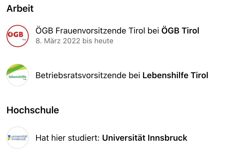Click the red ÖGB letters in logo
The width and height of the screenshot is (234, 158).
coord(15,34)
